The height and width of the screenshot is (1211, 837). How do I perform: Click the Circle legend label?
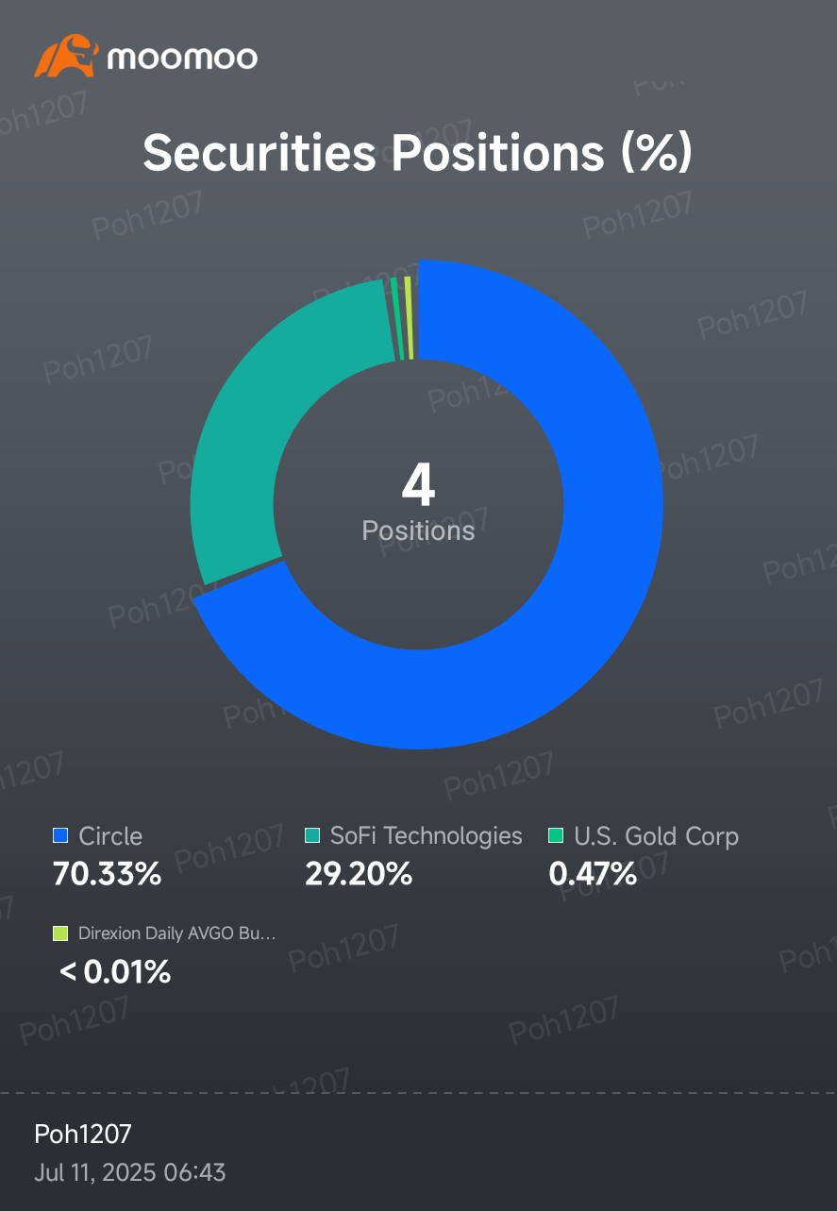pos(110,836)
